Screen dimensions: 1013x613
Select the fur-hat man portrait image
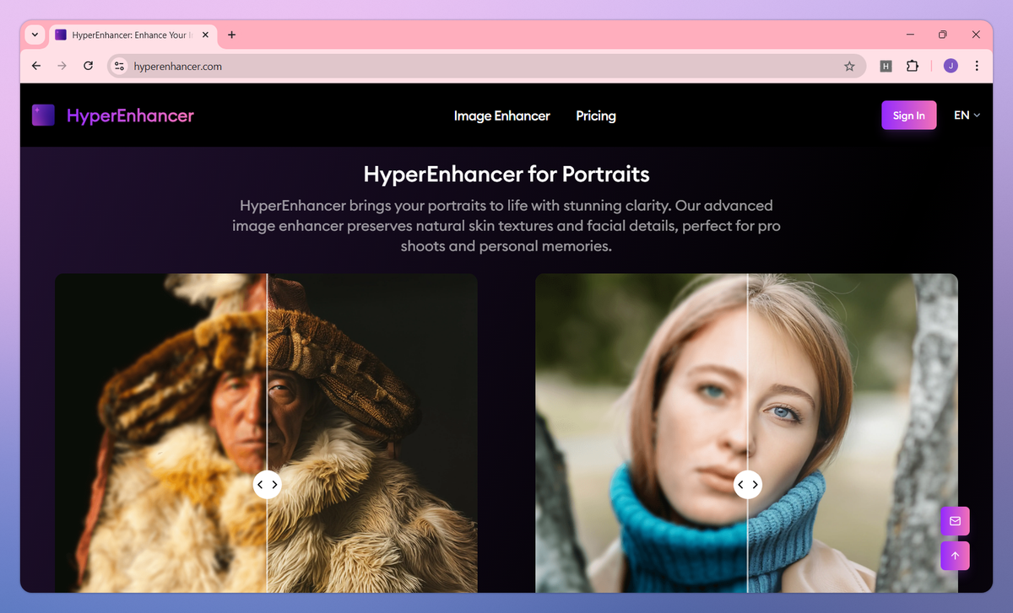[267, 433]
